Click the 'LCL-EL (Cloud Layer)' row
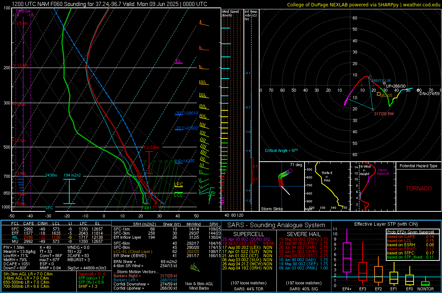442x293 pixels. tap(167, 251)
